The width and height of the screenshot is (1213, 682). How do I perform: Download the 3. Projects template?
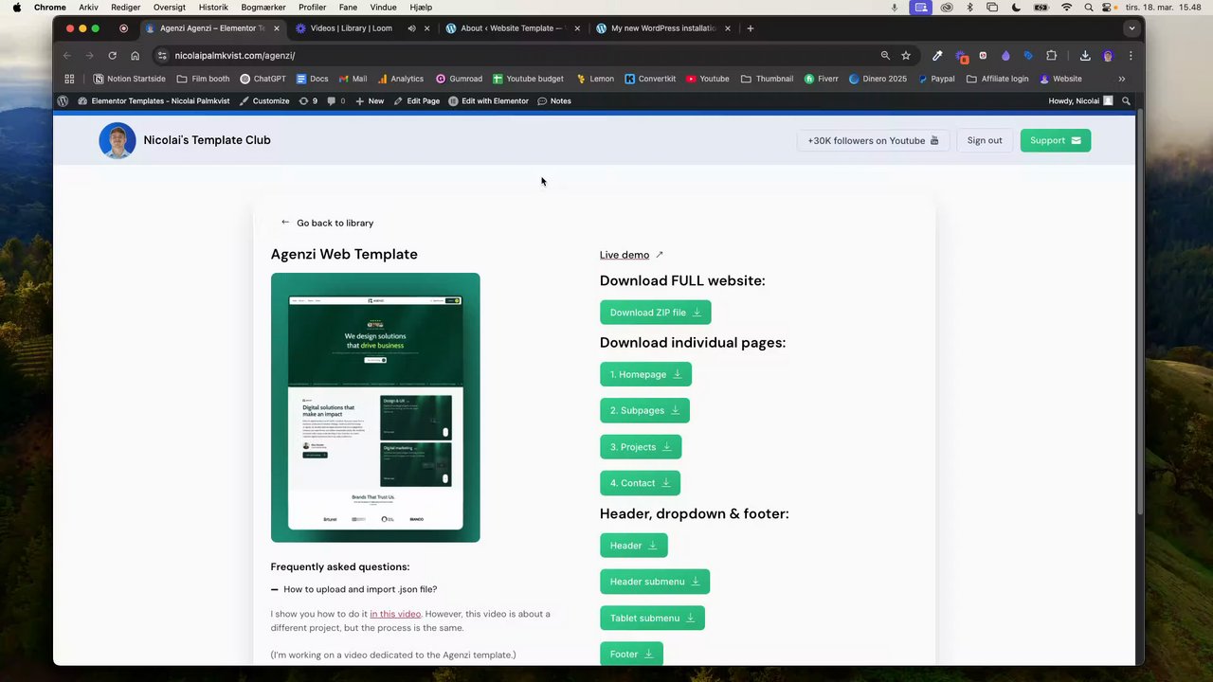[641, 447]
